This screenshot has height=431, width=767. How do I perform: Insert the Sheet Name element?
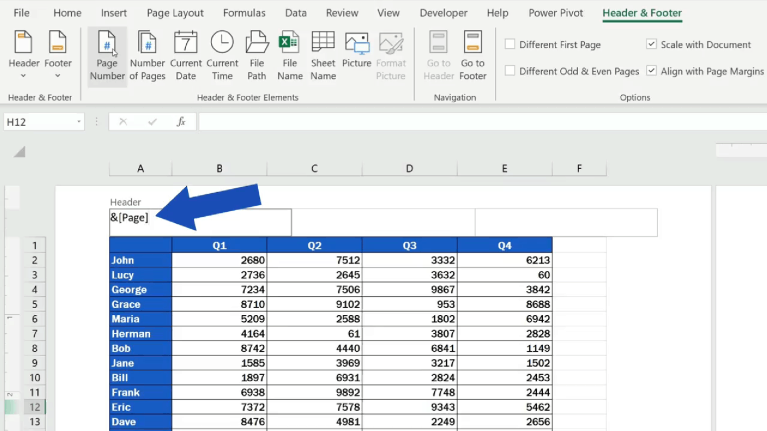coord(323,56)
